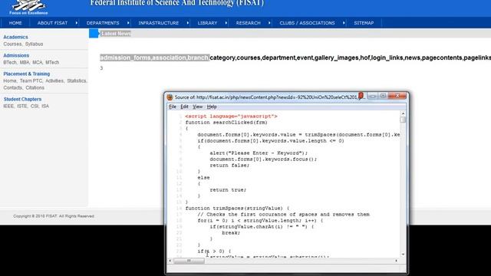This screenshot has height=276, width=491.
Task: Click vertical scrollbar down arrow in source window
Action: pyautogui.click(x=403, y=255)
